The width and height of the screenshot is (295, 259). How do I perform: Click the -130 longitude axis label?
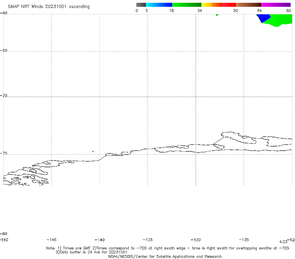[196, 240]
